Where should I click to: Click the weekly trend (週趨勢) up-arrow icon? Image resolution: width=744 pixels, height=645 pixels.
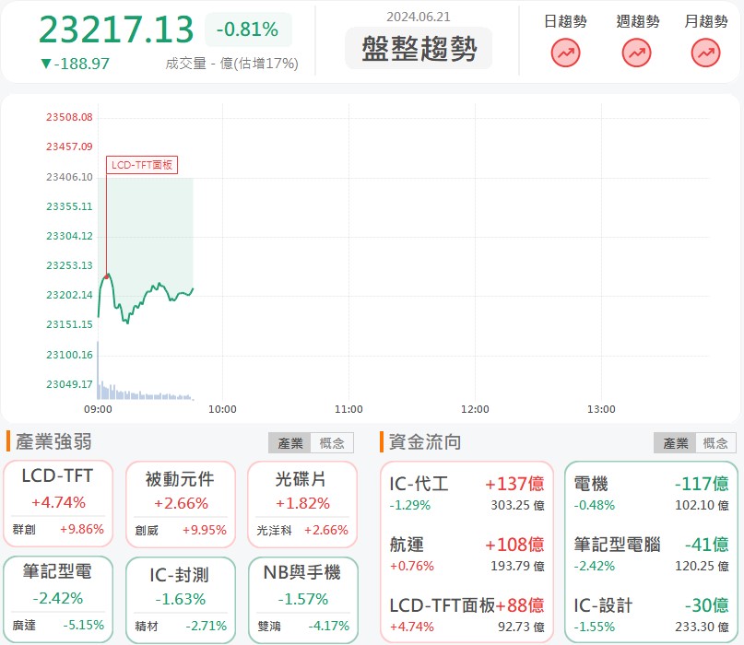point(636,53)
